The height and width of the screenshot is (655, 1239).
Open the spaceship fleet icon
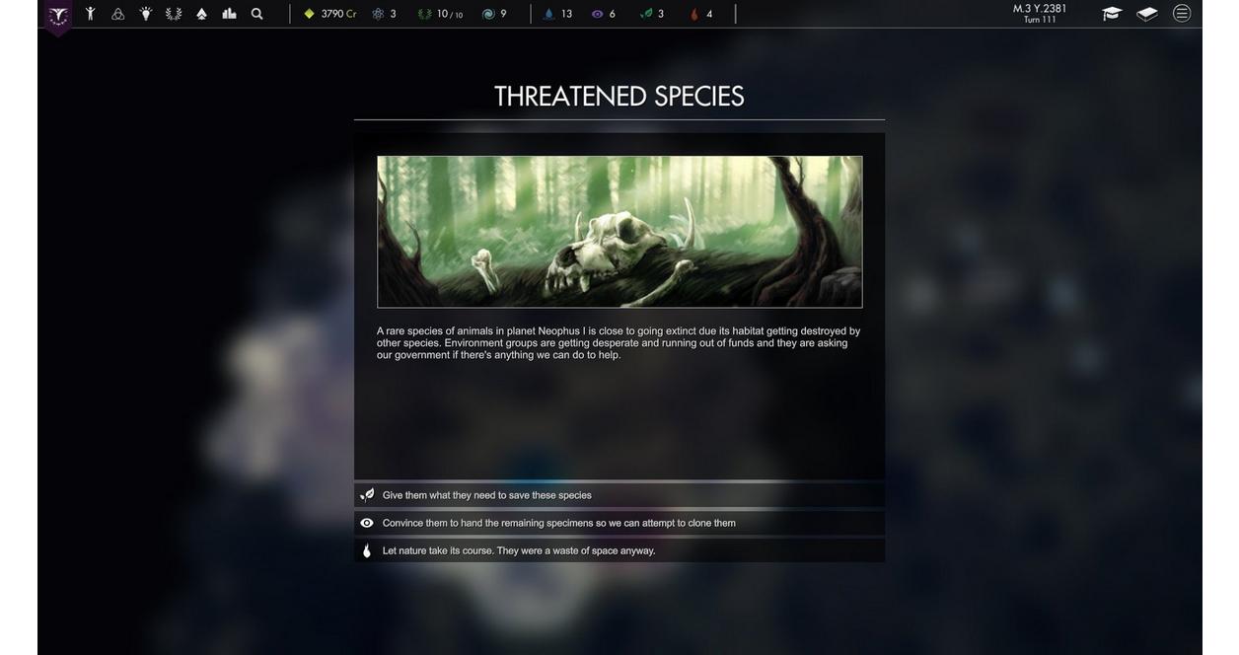(x=201, y=14)
